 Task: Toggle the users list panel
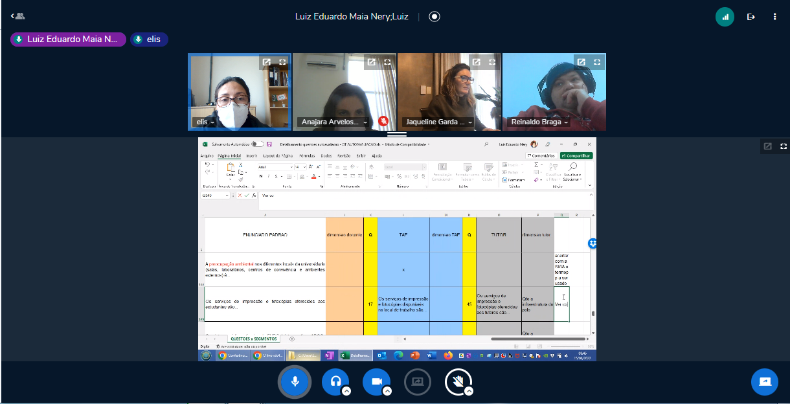click(x=17, y=16)
